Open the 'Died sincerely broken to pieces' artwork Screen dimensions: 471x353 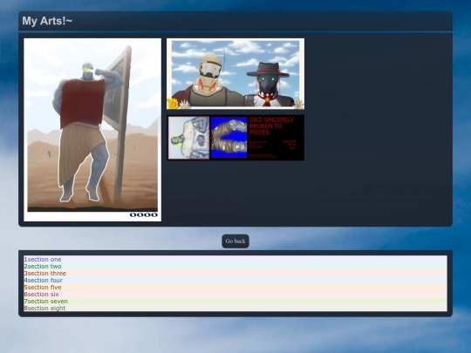pyautogui.click(x=235, y=138)
